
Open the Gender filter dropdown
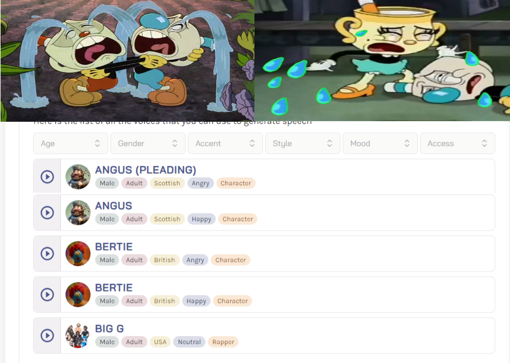click(148, 143)
